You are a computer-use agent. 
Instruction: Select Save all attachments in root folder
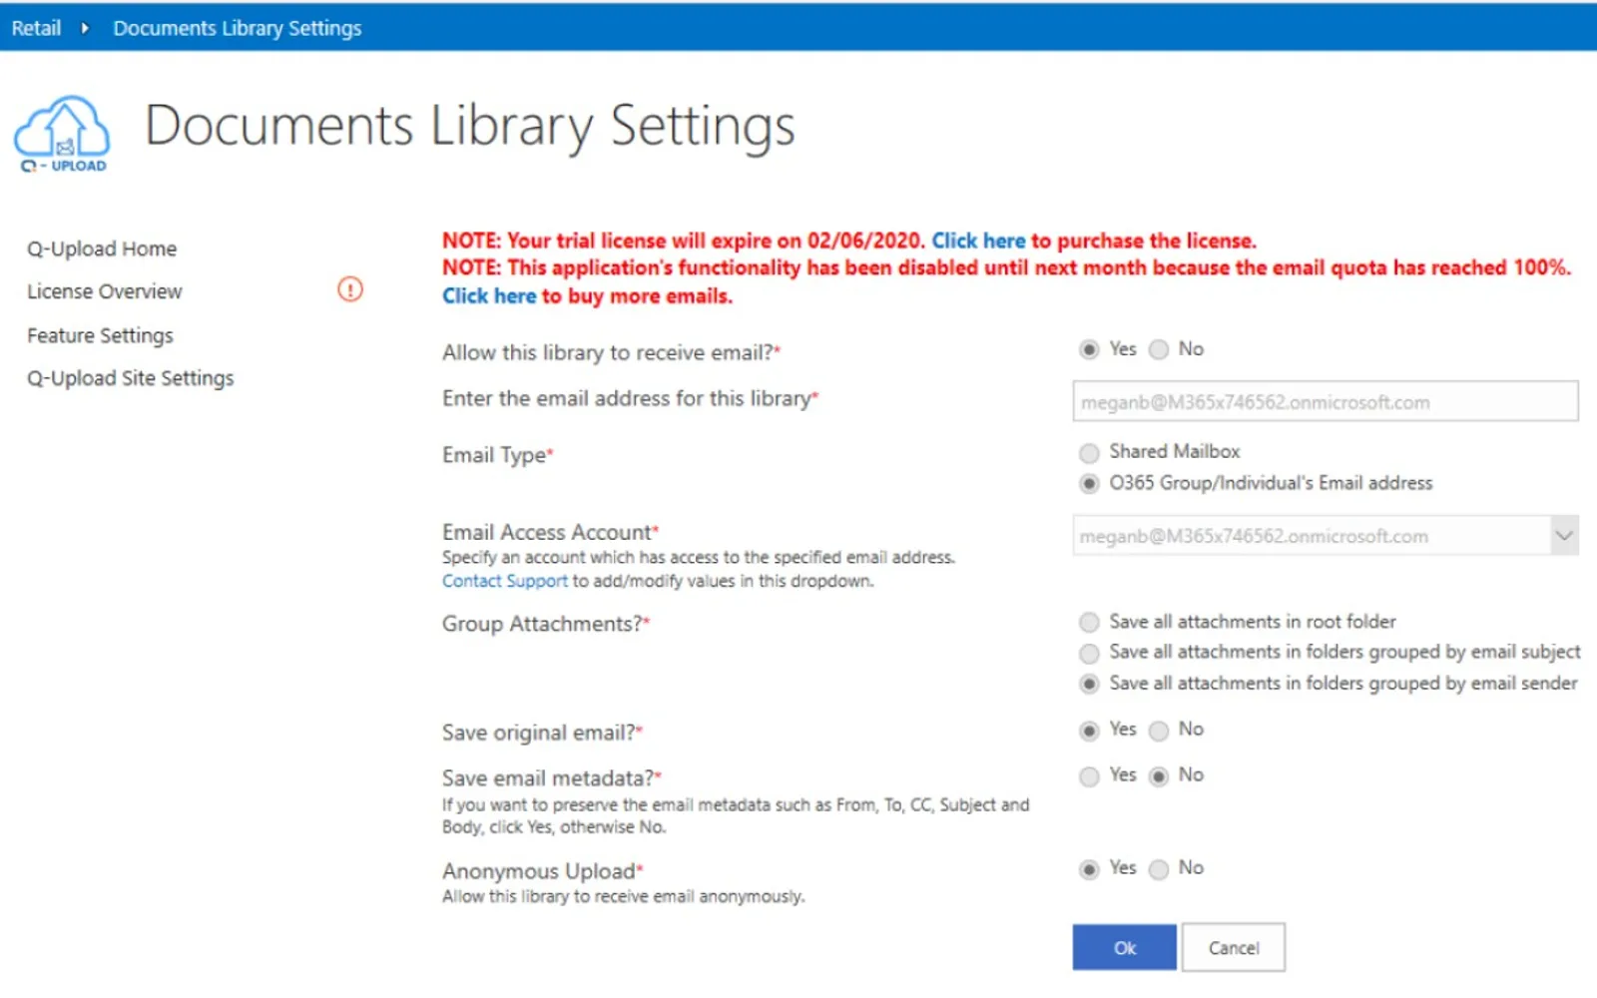[1089, 623]
